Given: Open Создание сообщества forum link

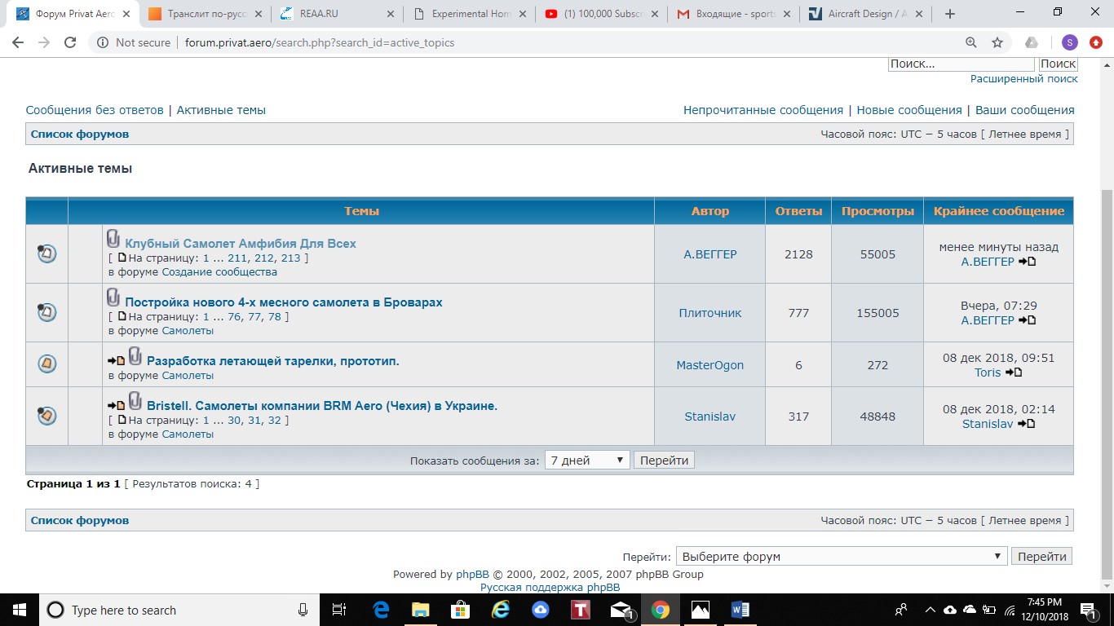Looking at the screenshot, I should pos(219,272).
